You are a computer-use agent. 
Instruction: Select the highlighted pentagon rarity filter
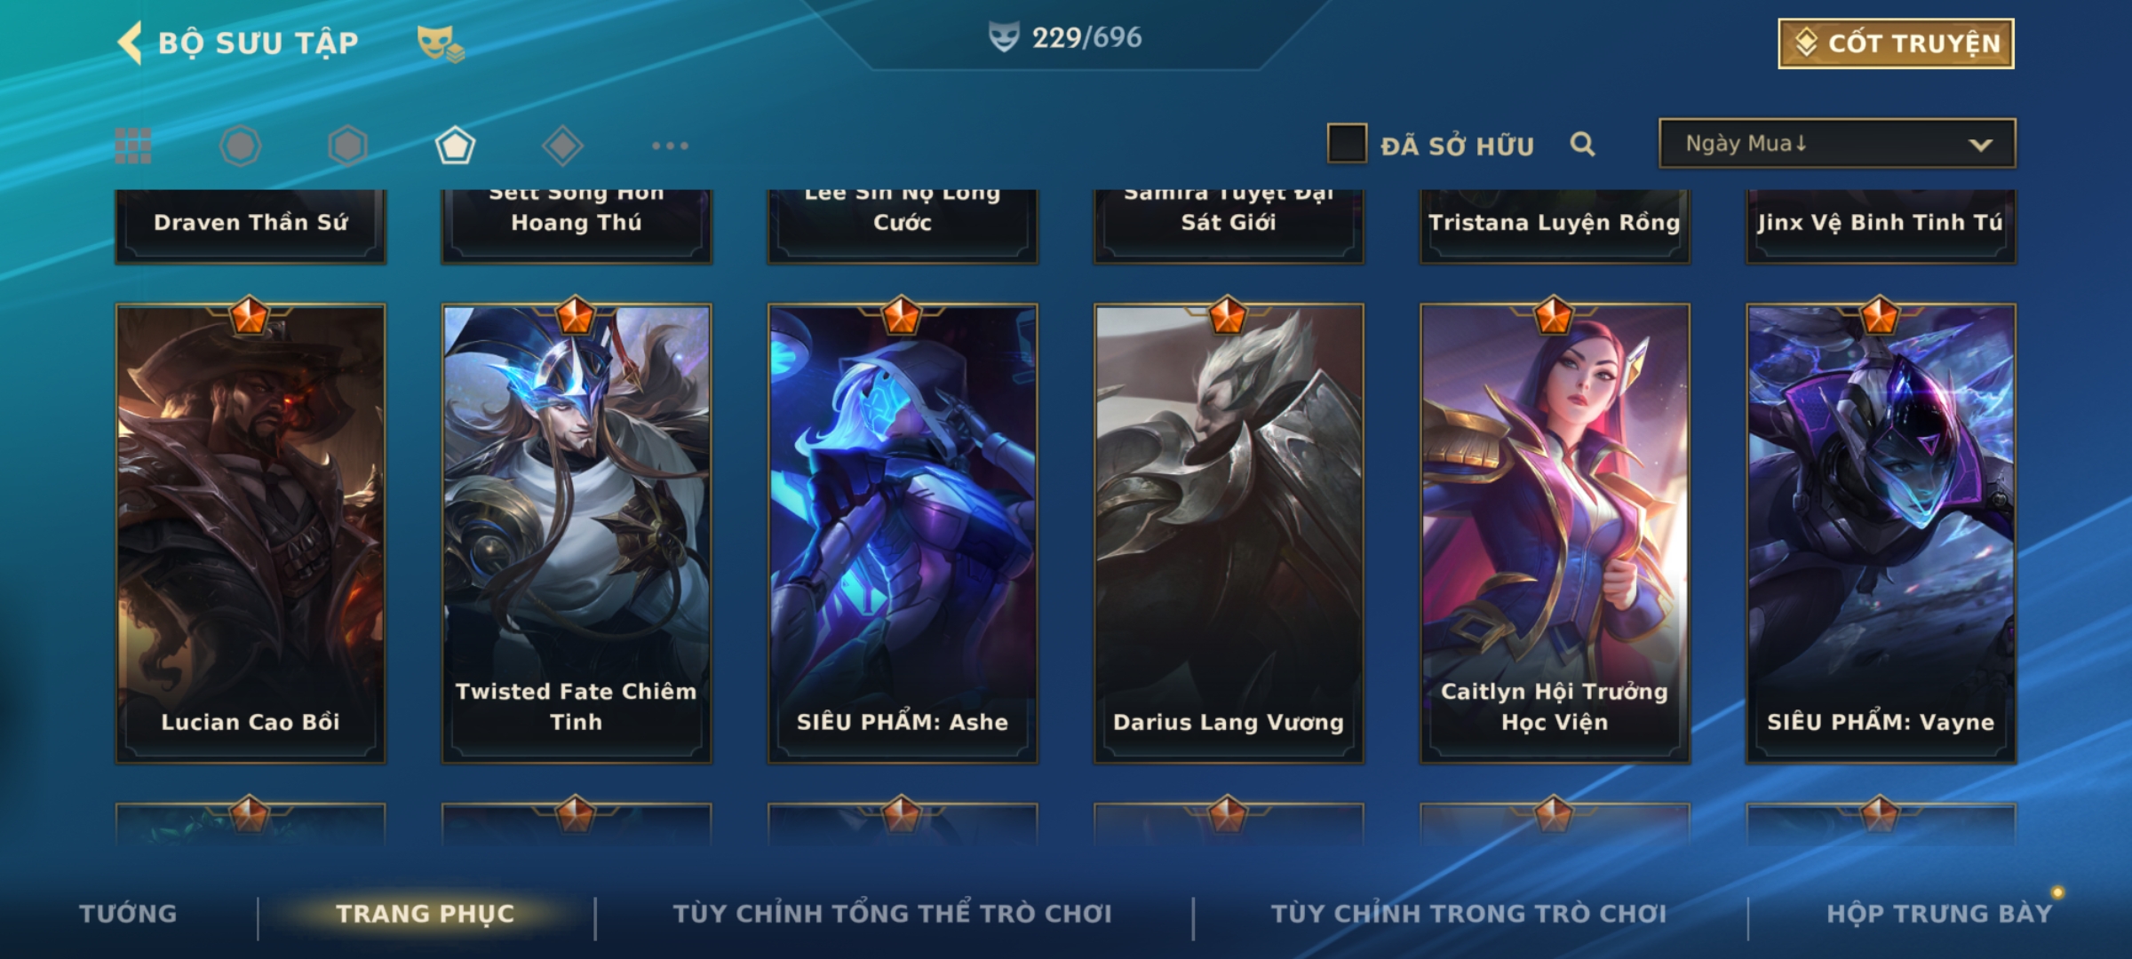point(455,146)
